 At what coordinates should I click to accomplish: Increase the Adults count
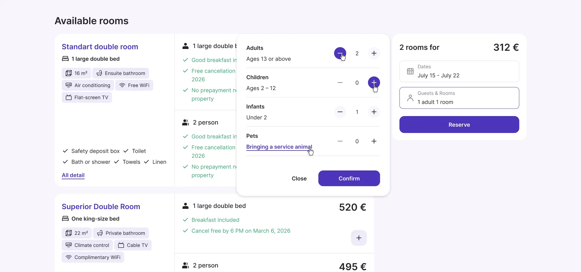[x=374, y=53]
